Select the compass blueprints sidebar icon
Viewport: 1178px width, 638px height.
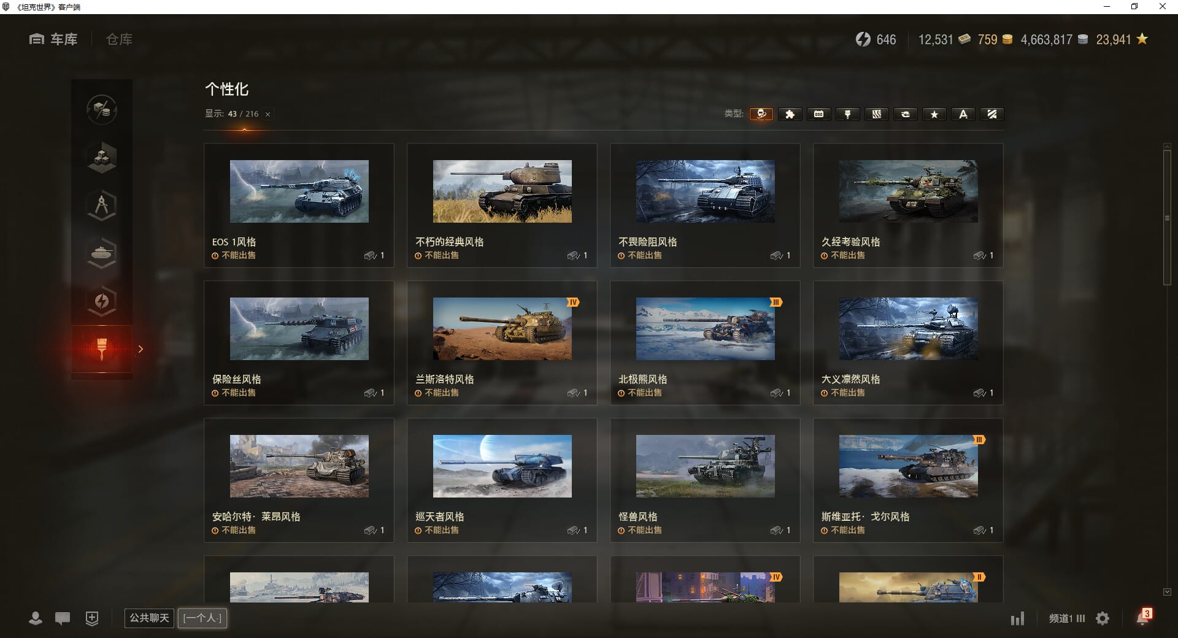102,205
